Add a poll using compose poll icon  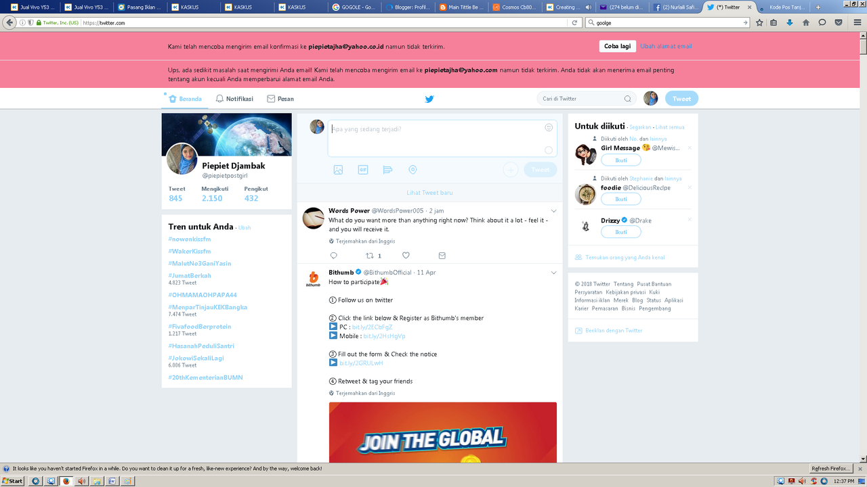pyautogui.click(x=387, y=170)
